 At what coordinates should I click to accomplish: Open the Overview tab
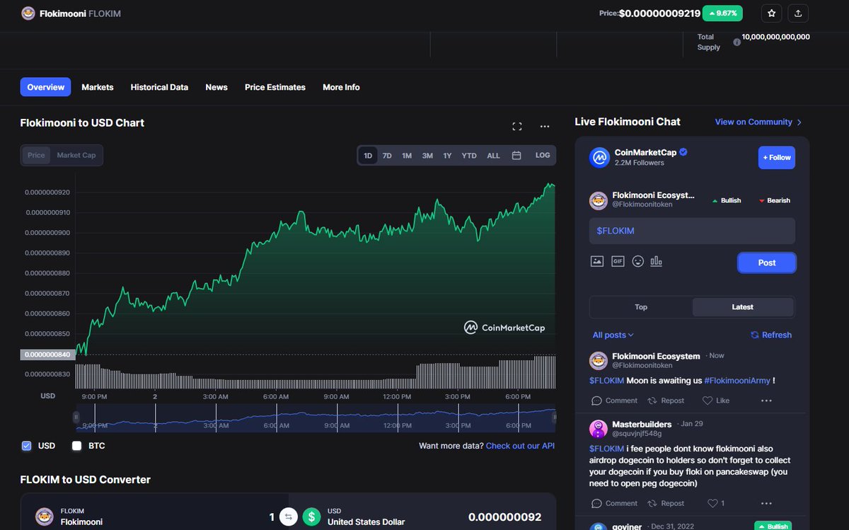(45, 87)
